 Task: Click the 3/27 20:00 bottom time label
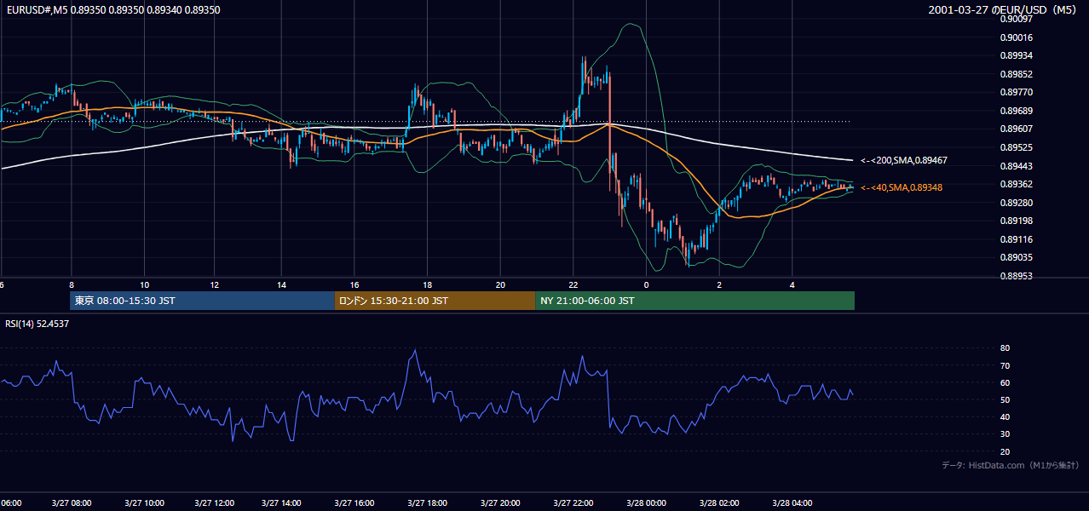click(x=500, y=503)
